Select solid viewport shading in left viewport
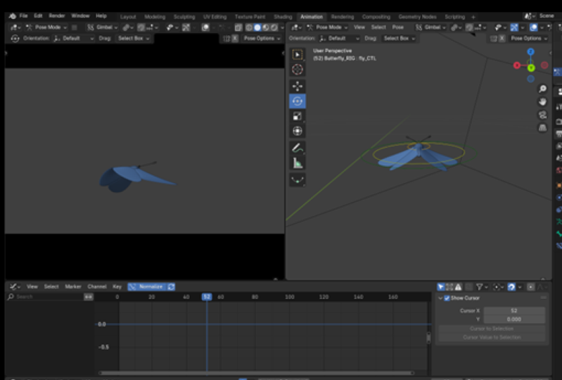Screen dimensions: 562x380 (257, 27)
